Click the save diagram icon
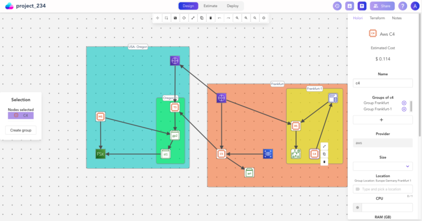Viewport: 422px width, 221px height. pyautogui.click(x=175, y=18)
